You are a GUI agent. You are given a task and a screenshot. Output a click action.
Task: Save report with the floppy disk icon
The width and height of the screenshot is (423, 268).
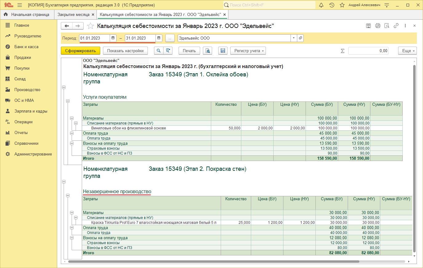pyautogui.click(x=223, y=51)
